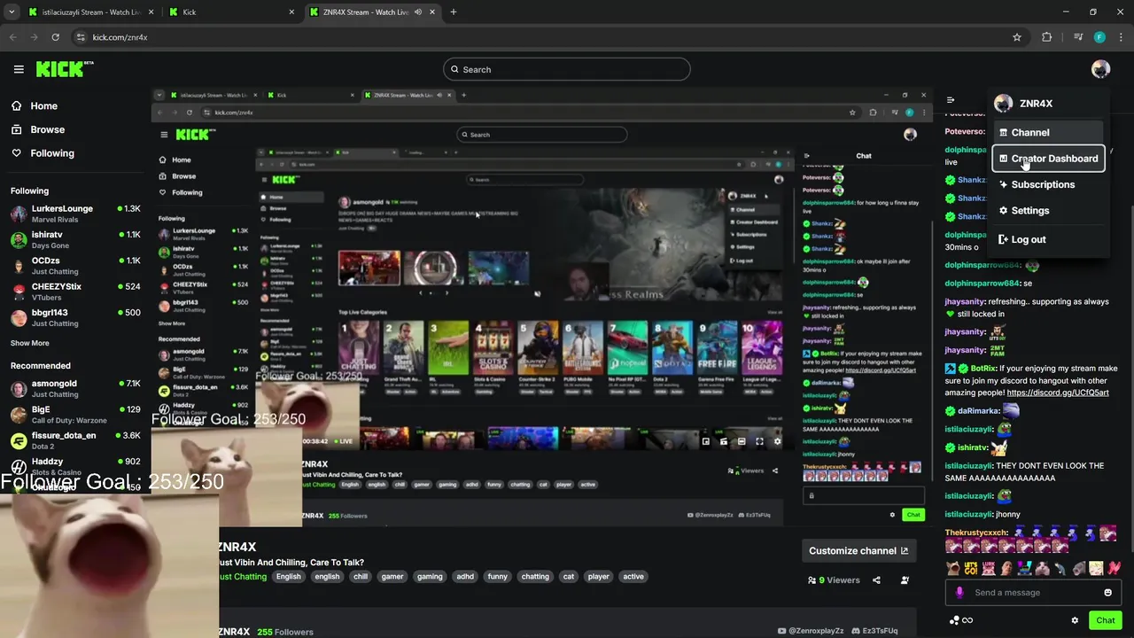Screen dimensions: 1134x638
Task: Open ishiratv channel in the sidebar
Action: 75,239
